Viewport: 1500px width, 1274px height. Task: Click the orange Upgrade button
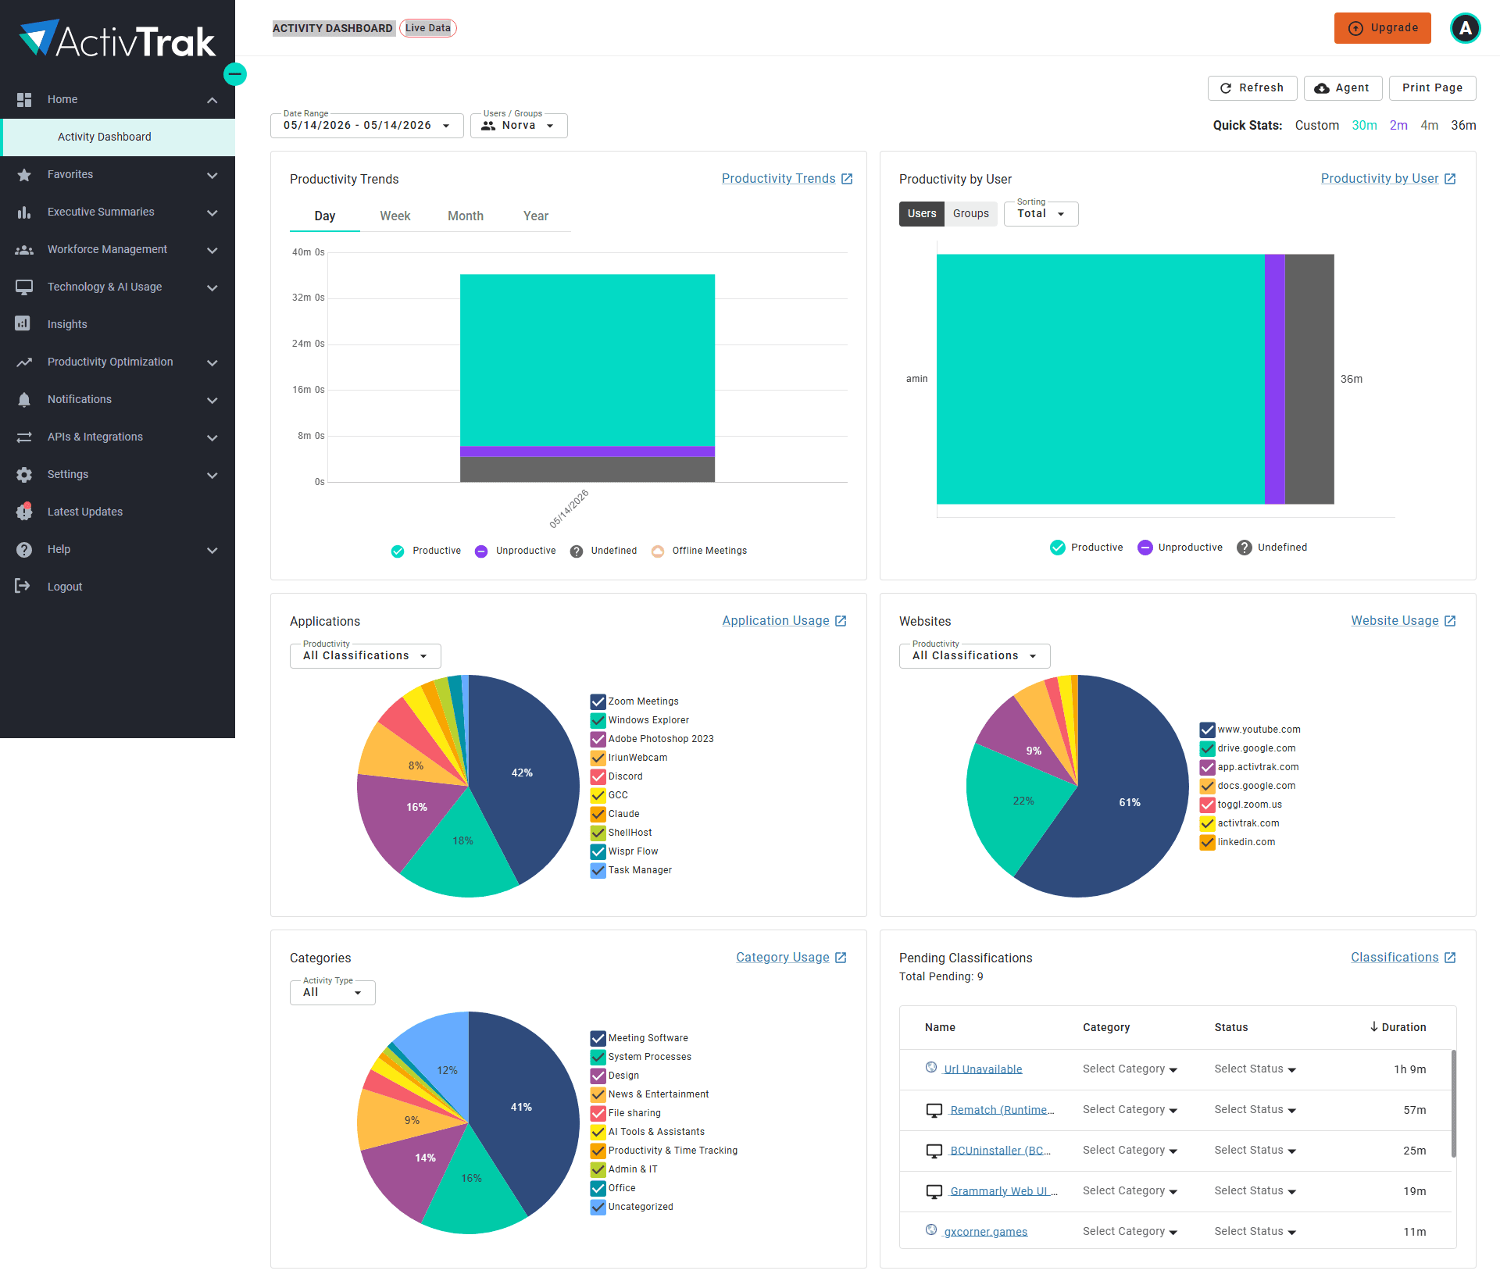pos(1382,28)
